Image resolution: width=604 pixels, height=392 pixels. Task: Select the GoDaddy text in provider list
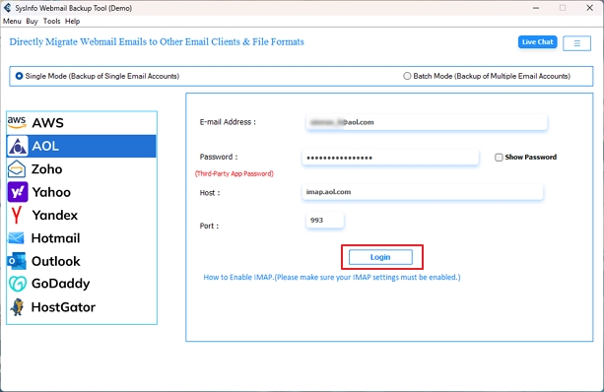point(60,284)
